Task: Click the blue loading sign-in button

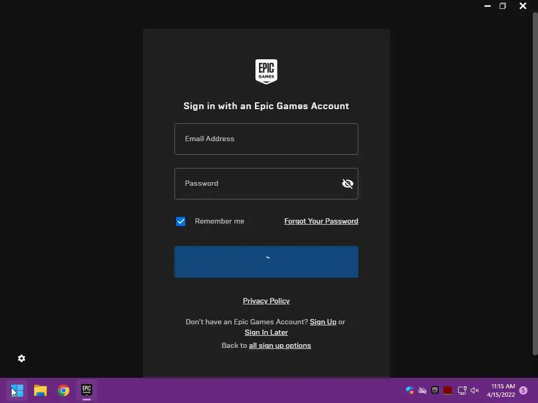Action: (266, 262)
